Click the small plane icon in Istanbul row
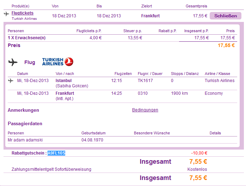The height and width of the screenshot is (186, 246). pos(11,81)
